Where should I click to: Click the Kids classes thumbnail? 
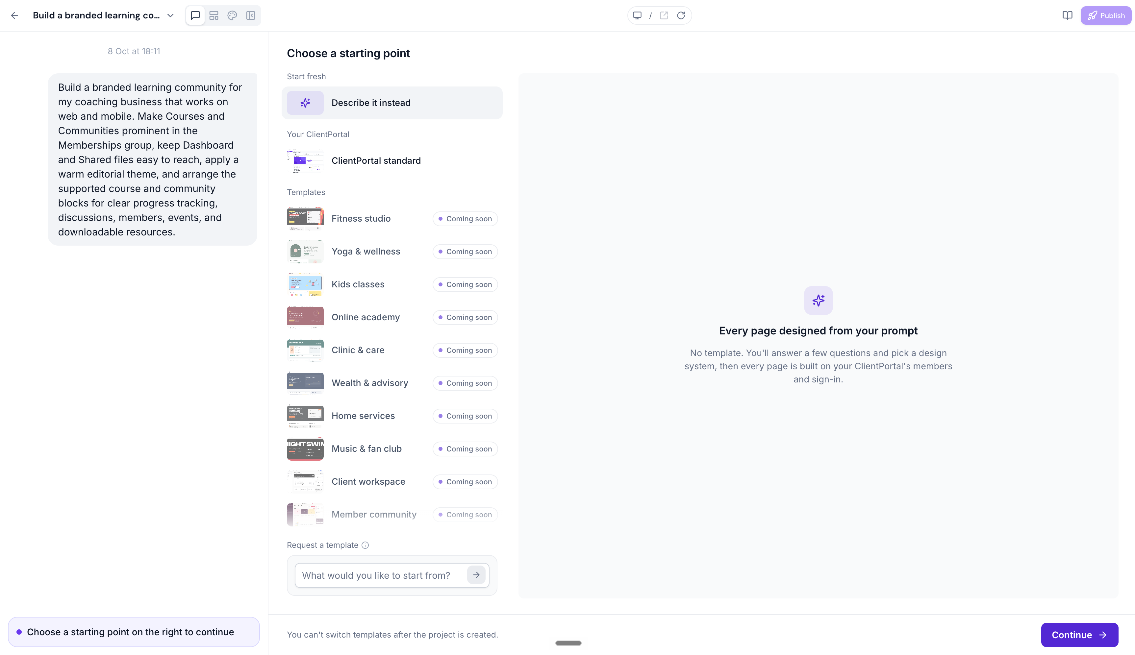point(305,284)
